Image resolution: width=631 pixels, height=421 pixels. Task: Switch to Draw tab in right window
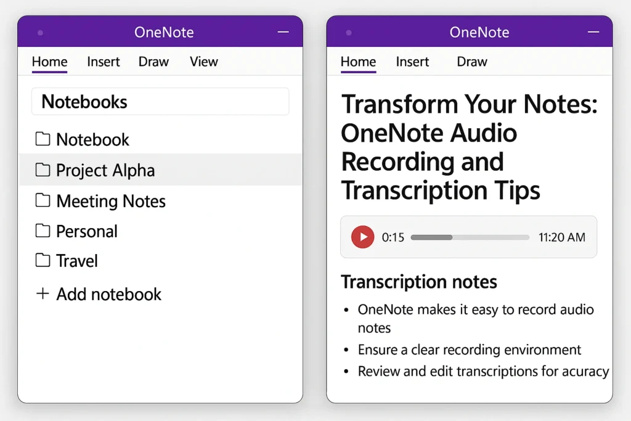pyautogui.click(x=472, y=62)
